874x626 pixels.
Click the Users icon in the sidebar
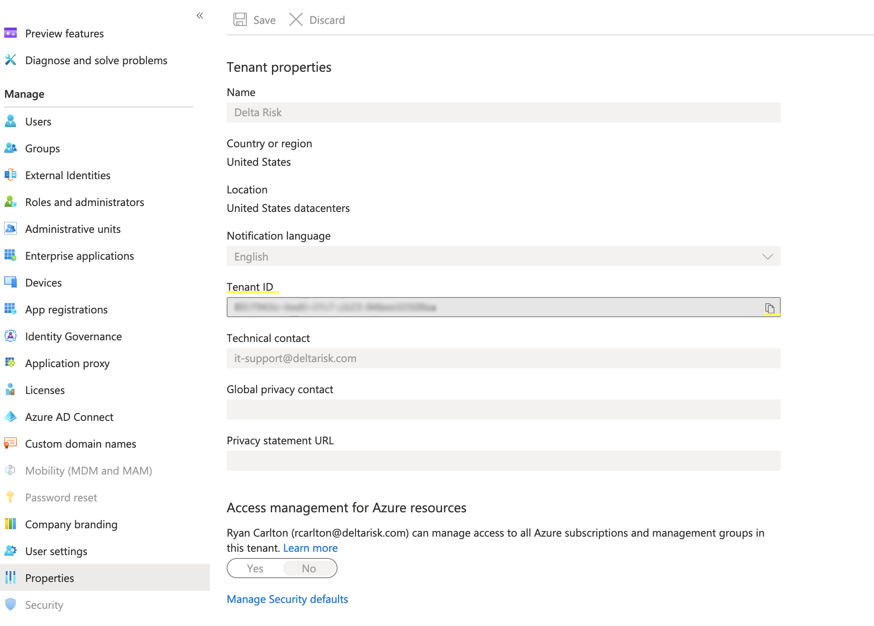pos(10,121)
